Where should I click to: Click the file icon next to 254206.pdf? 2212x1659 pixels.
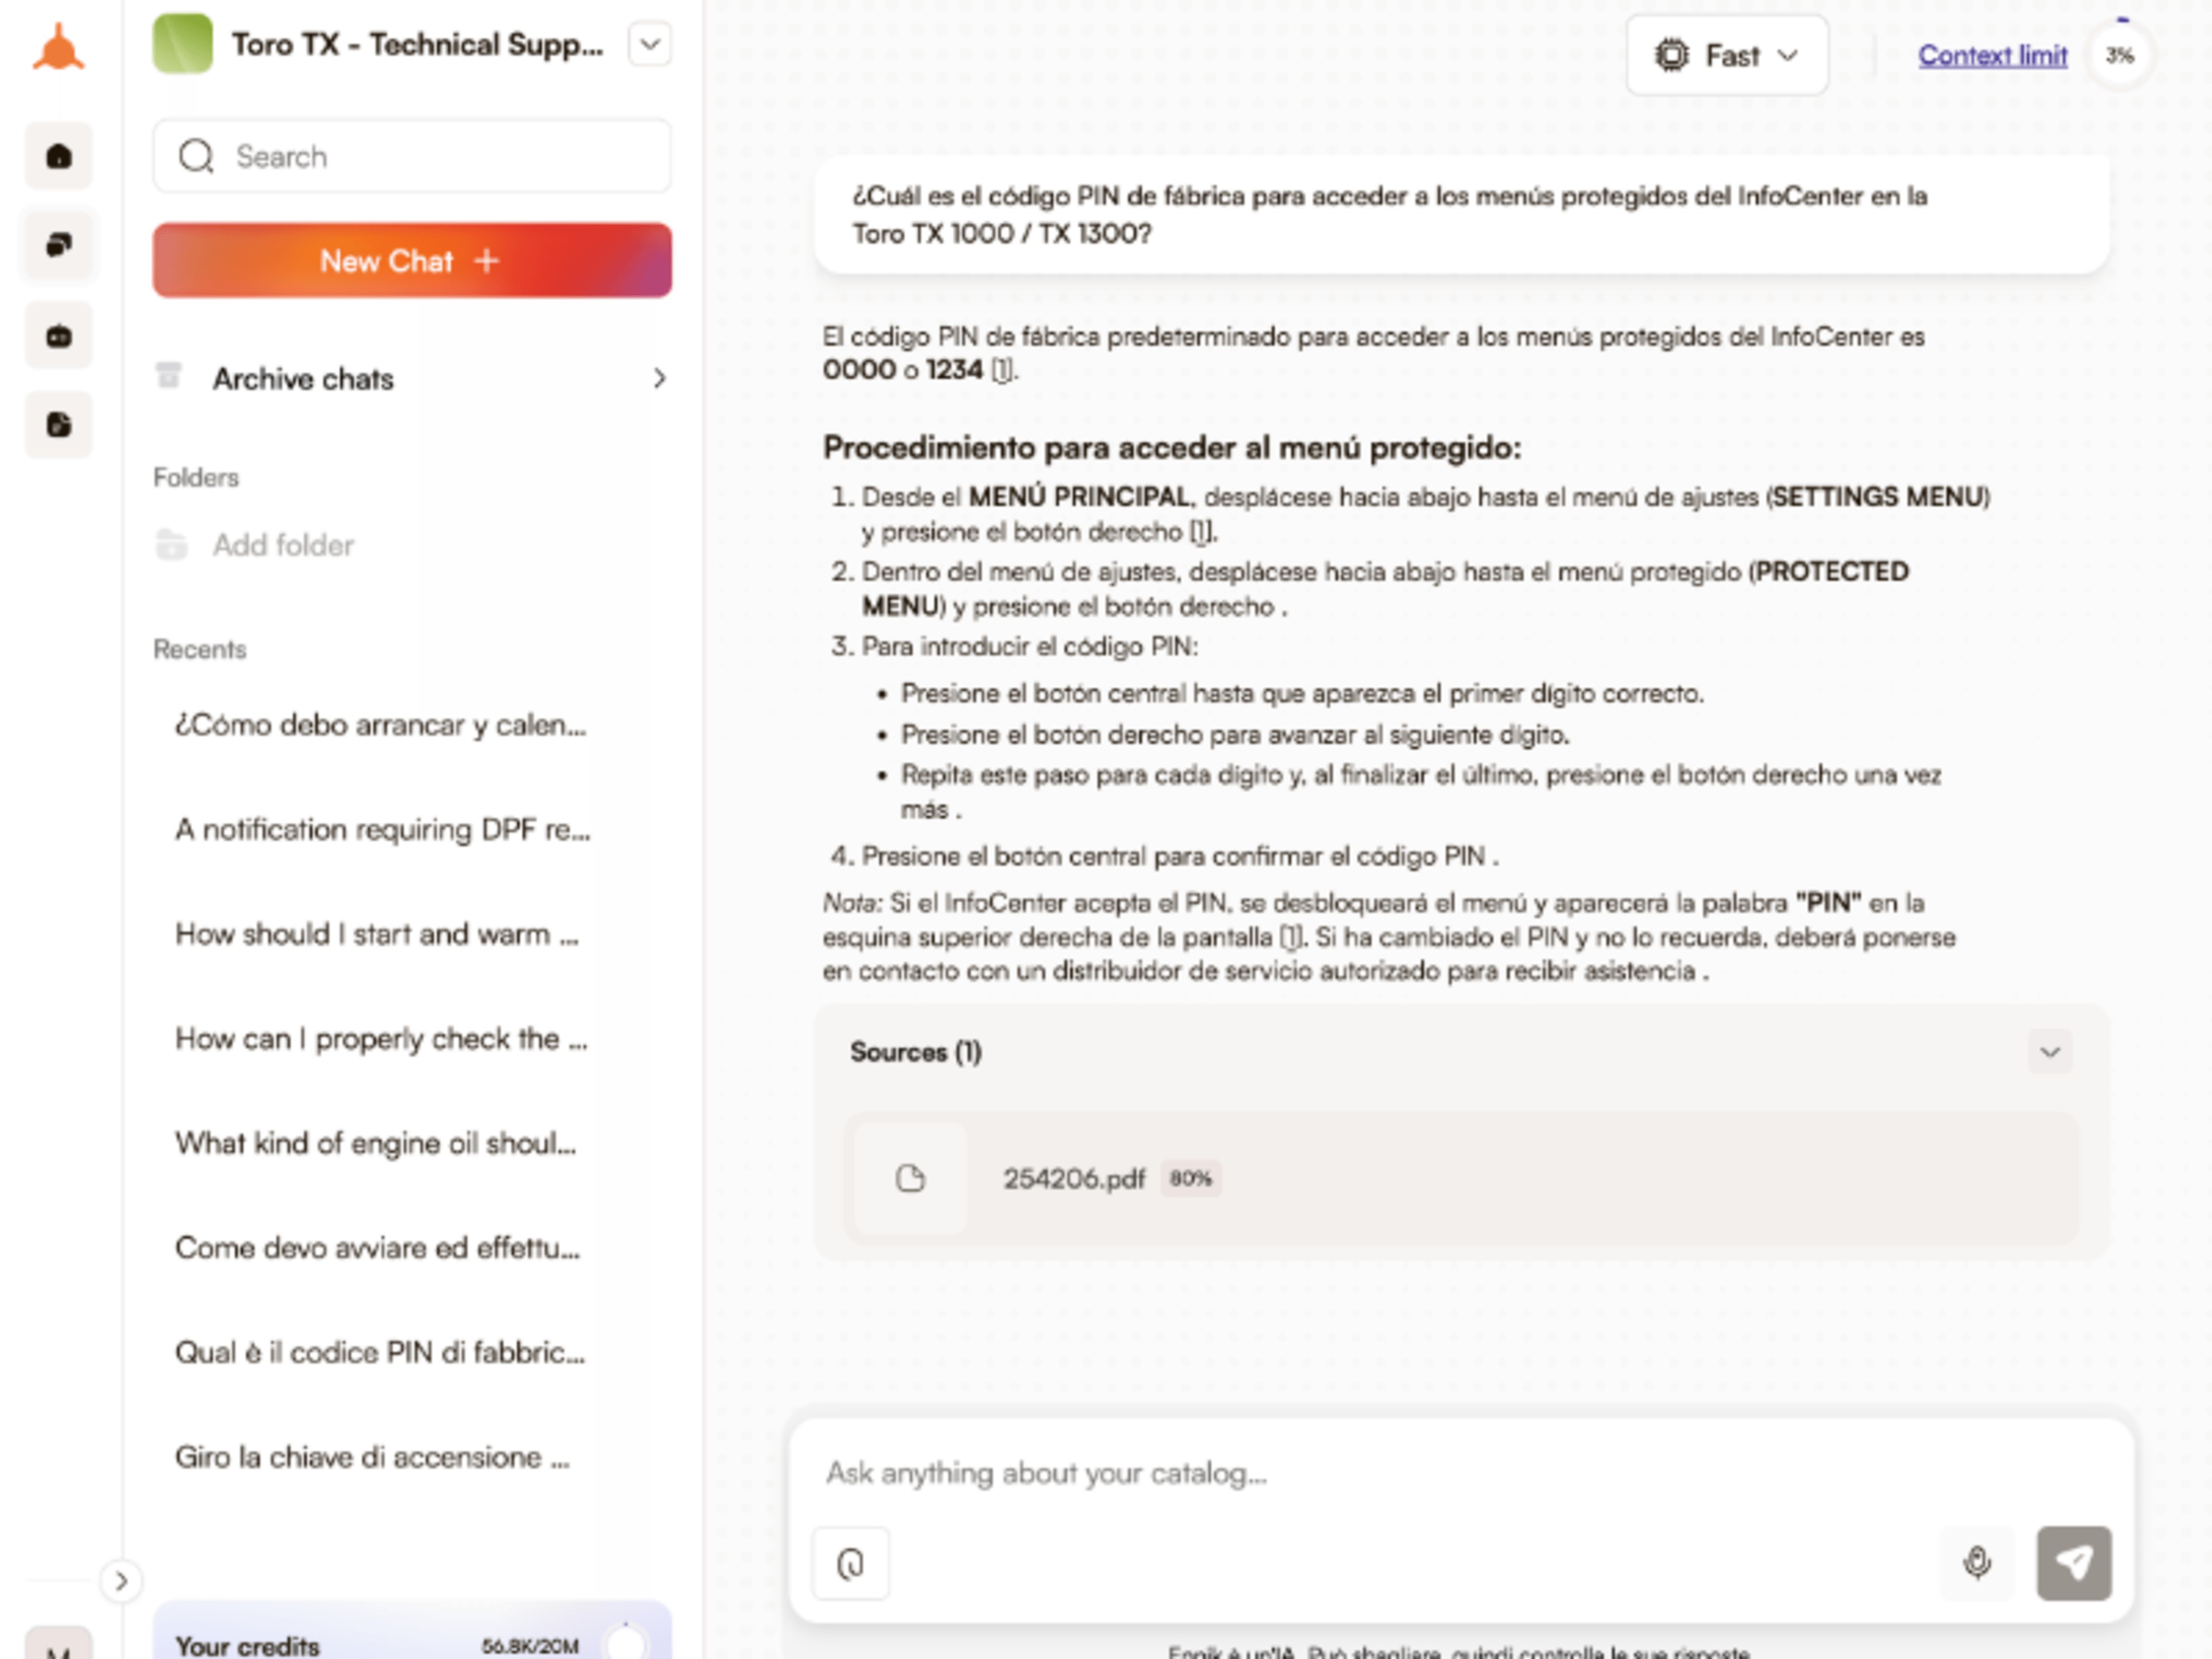coord(910,1179)
